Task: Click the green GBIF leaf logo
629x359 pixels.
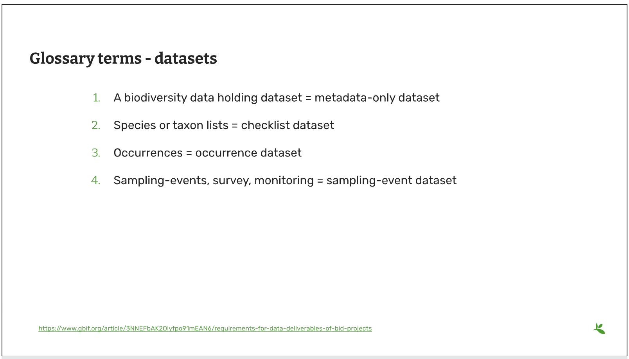Action: 599,328
